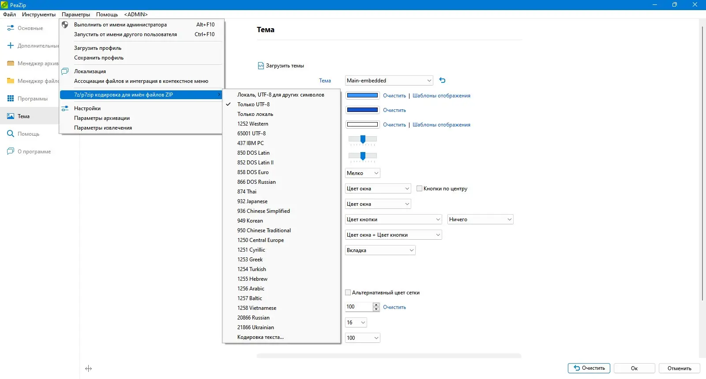This screenshot has width=706, height=379.
Task: Increase the 100 value with spinner up arrow
Action: tap(376, 305)
